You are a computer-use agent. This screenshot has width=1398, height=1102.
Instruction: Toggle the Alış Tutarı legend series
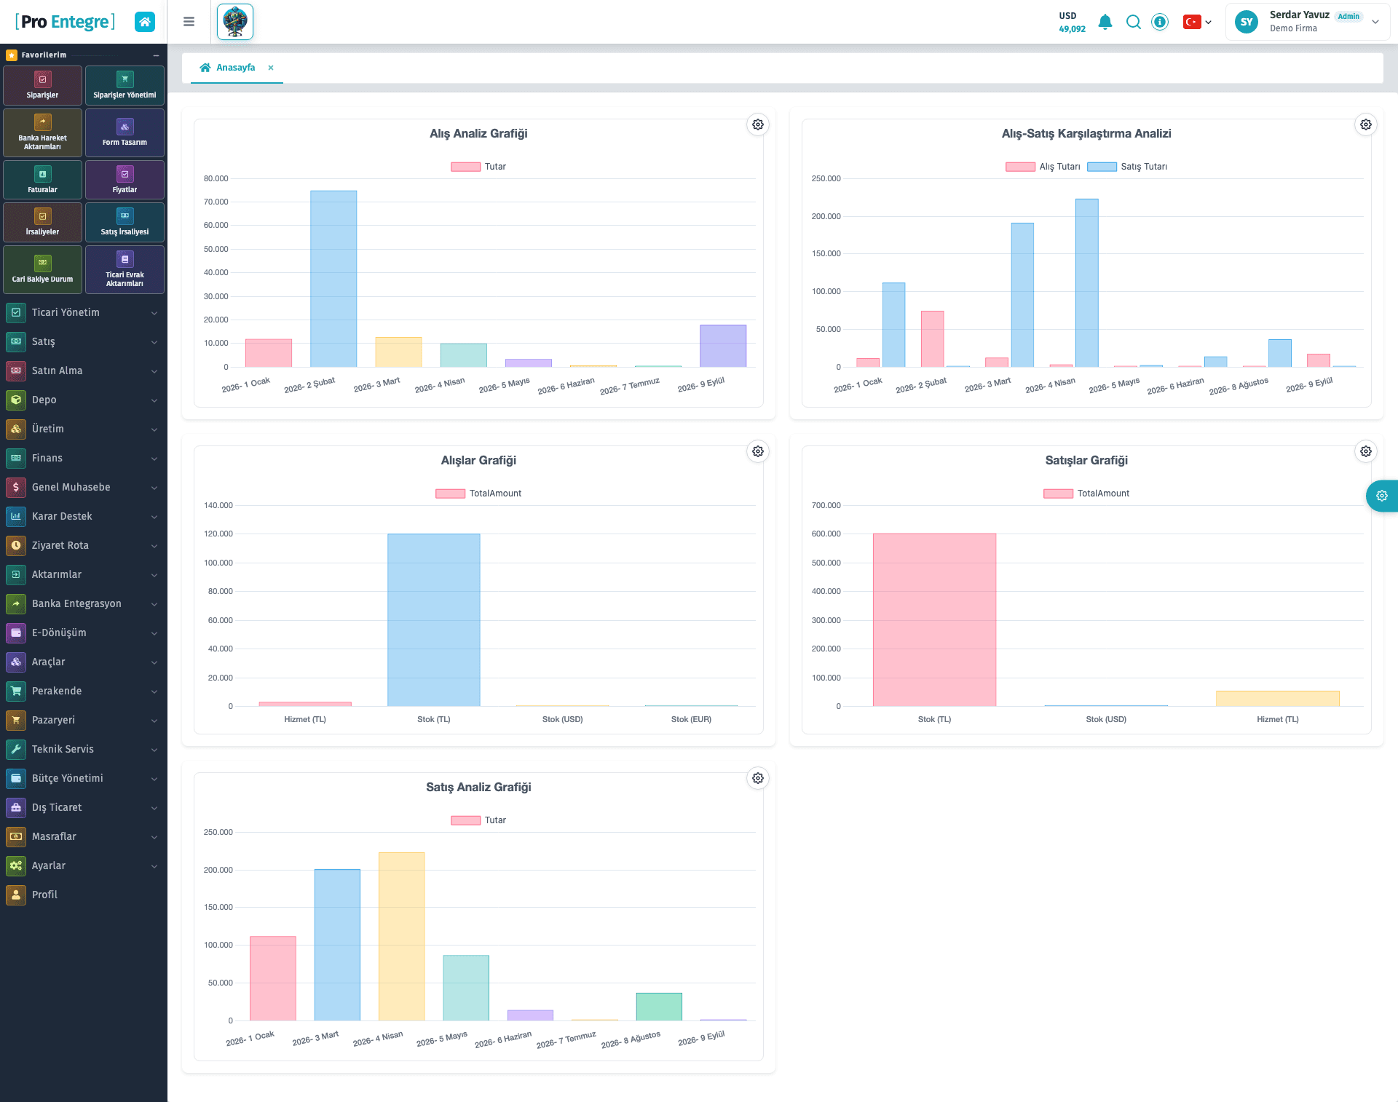pos(1043,167)
